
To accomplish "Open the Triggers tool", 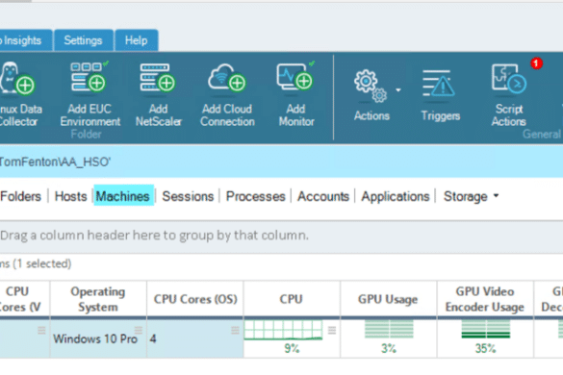I will click(x=440, y=96).
